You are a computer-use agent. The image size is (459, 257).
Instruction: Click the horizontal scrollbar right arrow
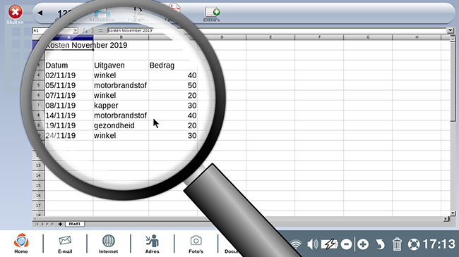coord(446,218)
